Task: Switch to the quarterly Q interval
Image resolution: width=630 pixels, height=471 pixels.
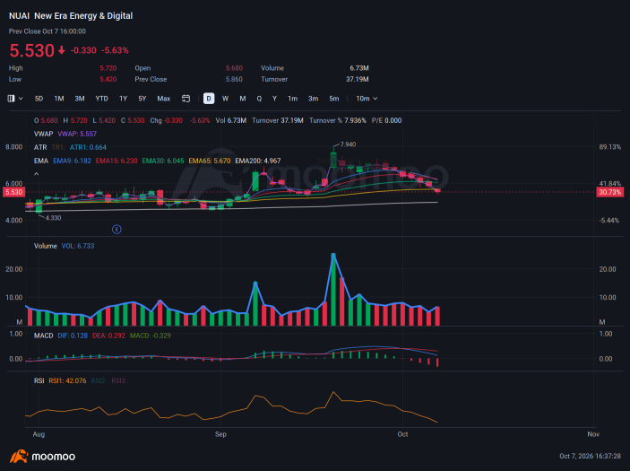Action: [259, 99]
